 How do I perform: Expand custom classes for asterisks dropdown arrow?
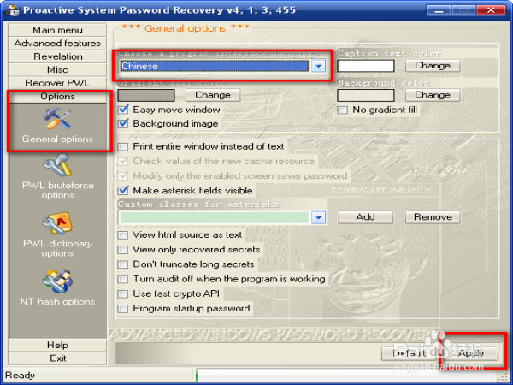coord(318,217)
